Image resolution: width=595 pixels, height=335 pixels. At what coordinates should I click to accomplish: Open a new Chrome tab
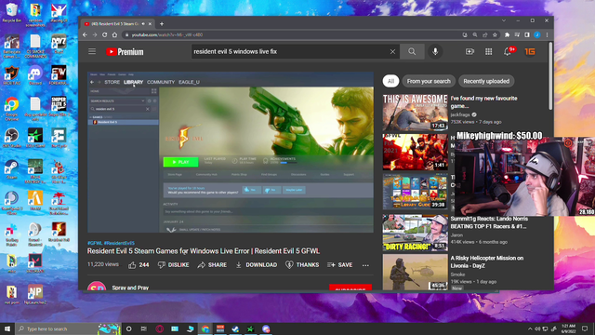point(162,24)
